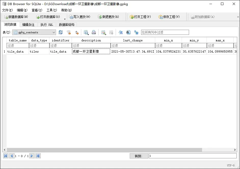Go to first record navigation button
This screenshot has width=240, height=169.
coord(6,156)
